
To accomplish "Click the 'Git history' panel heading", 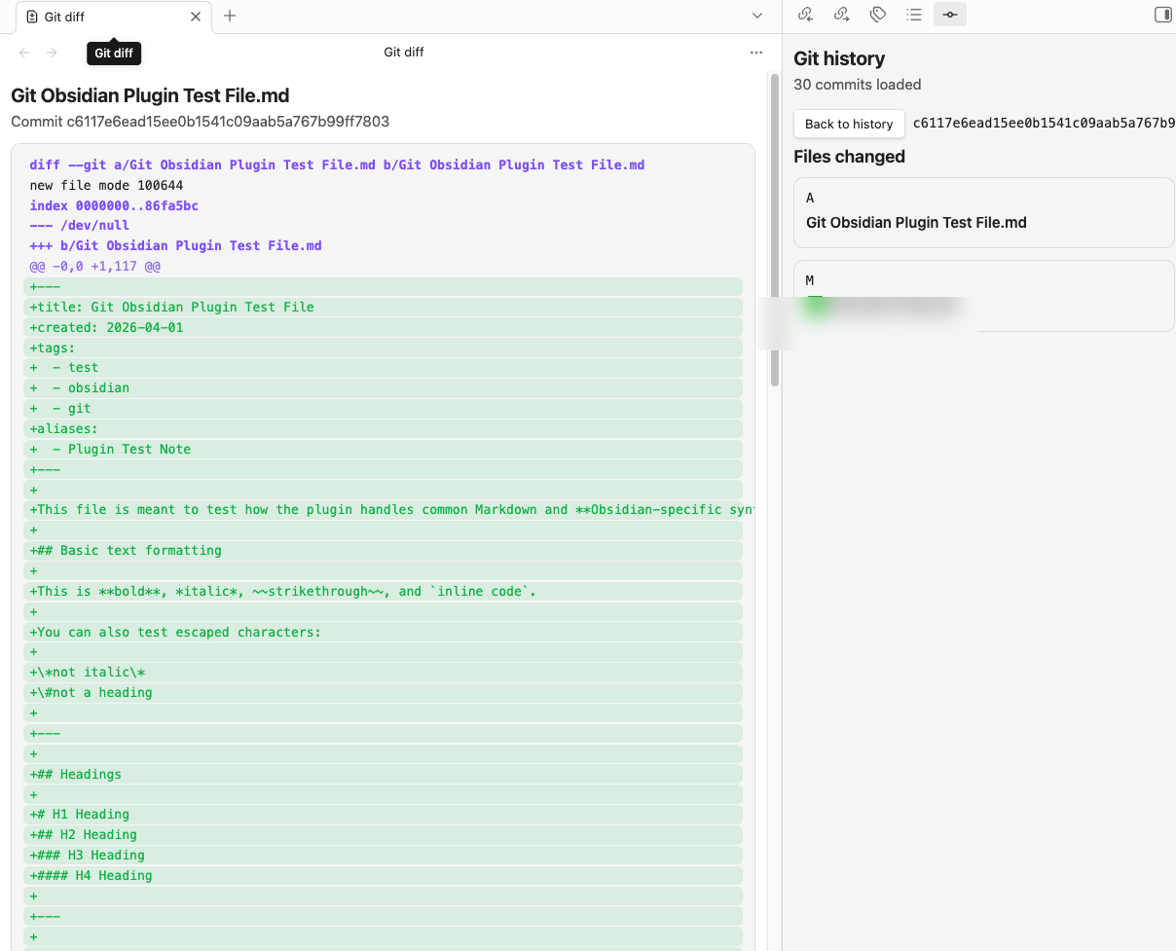I will (x=839, y=58).
